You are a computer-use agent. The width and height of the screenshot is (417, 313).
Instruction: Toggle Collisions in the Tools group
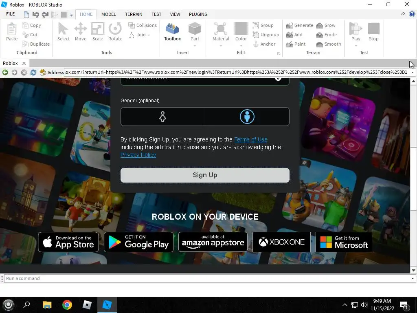tap(143, 25)
